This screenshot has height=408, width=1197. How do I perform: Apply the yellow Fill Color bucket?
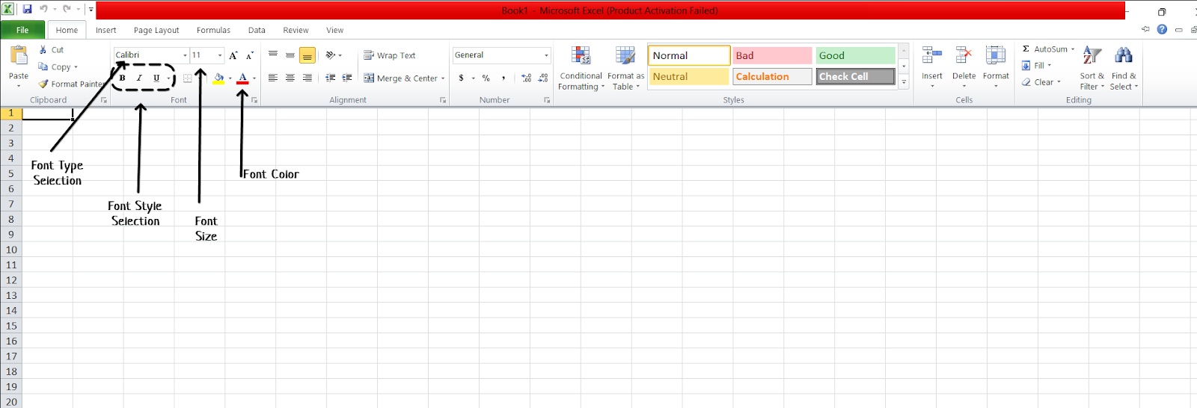pyautogui.click(x=218, y=78)
